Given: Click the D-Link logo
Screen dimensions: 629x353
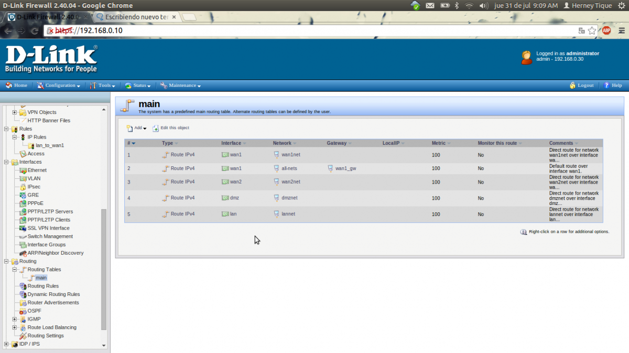Looking at the screenshot, I should coord(51,59).
